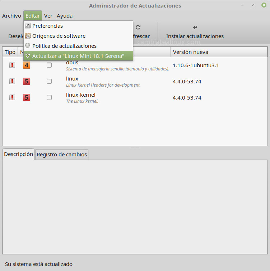
Task: Click the security alert icon for dbus
Action: click(12, 65)
